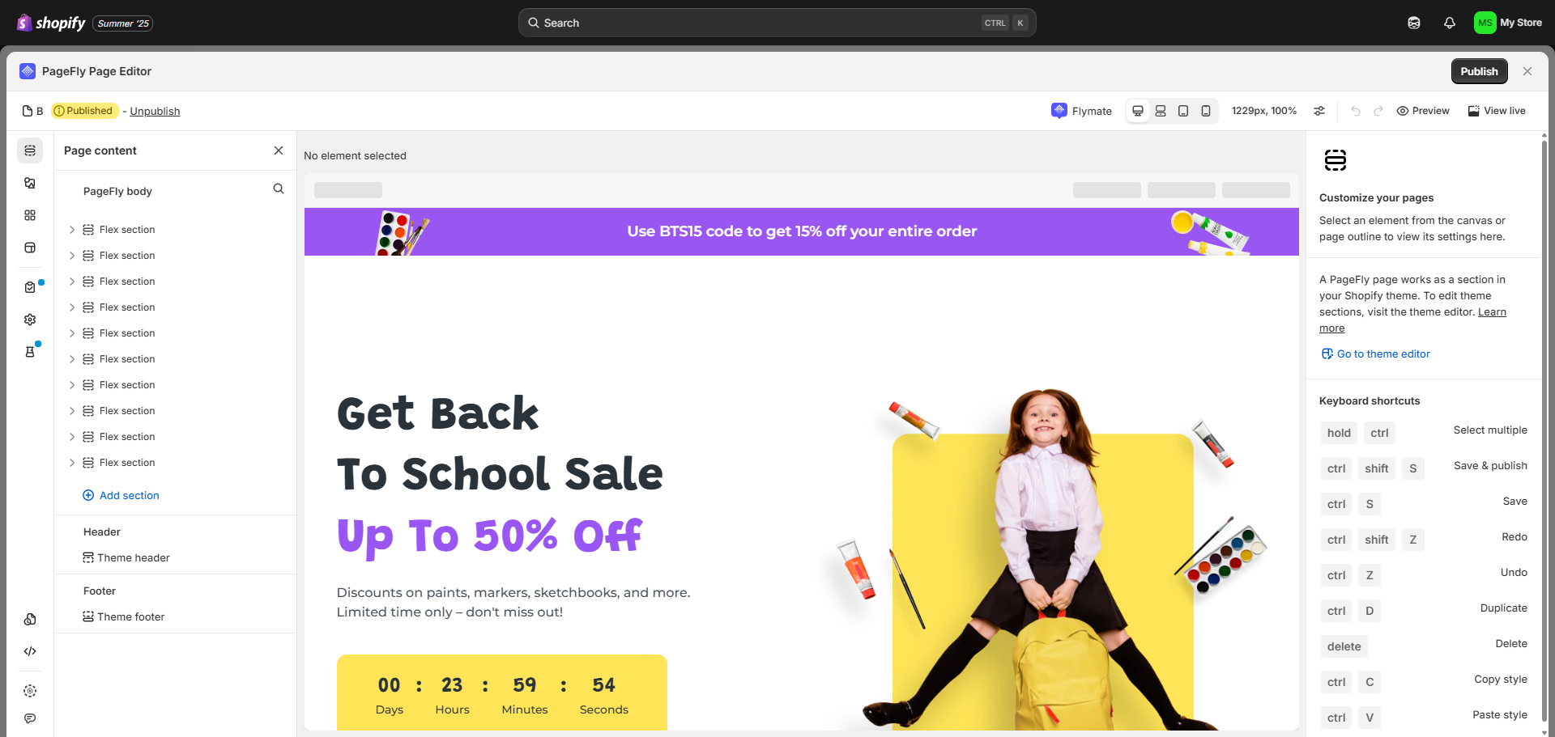Expand the last Flex section in the outline

tap(72, 463)
